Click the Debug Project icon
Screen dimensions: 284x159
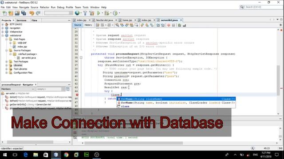click(x=107, y=13)
